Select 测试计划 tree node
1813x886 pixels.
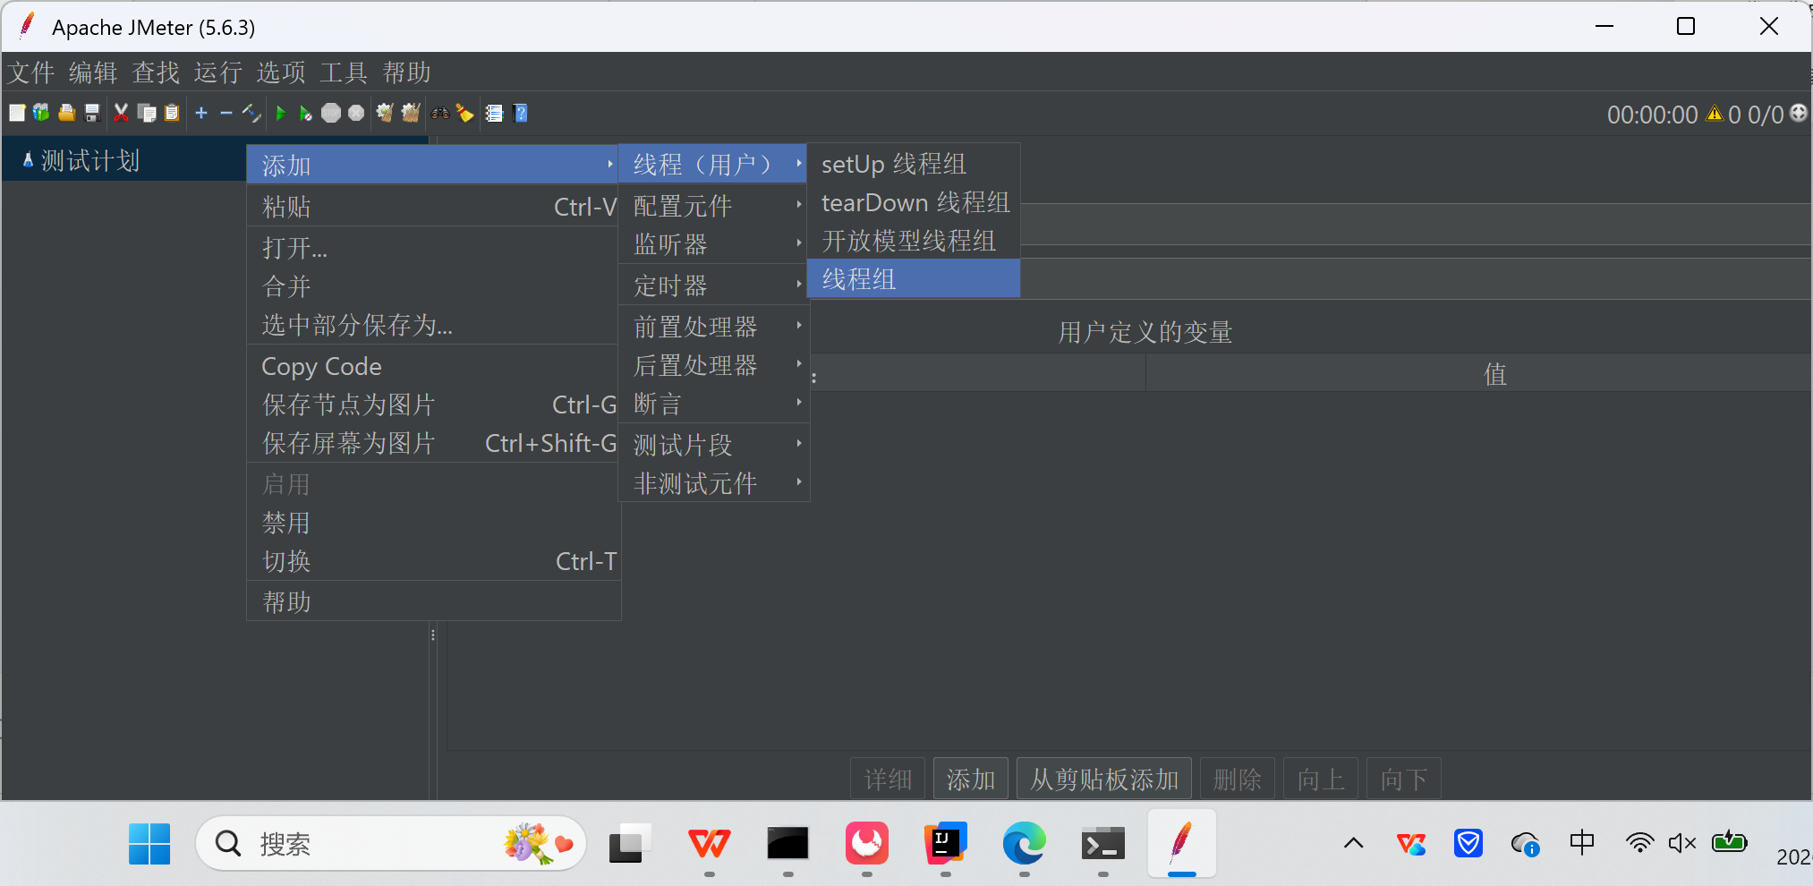(89, 161)
